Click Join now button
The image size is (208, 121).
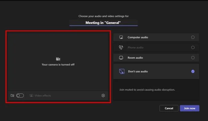[189, 108]
